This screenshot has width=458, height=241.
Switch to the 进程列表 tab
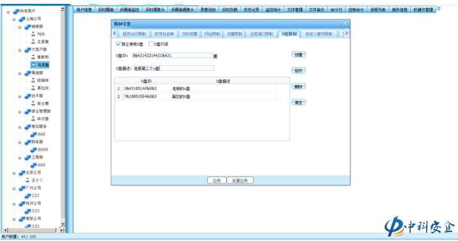pos(378,10)
